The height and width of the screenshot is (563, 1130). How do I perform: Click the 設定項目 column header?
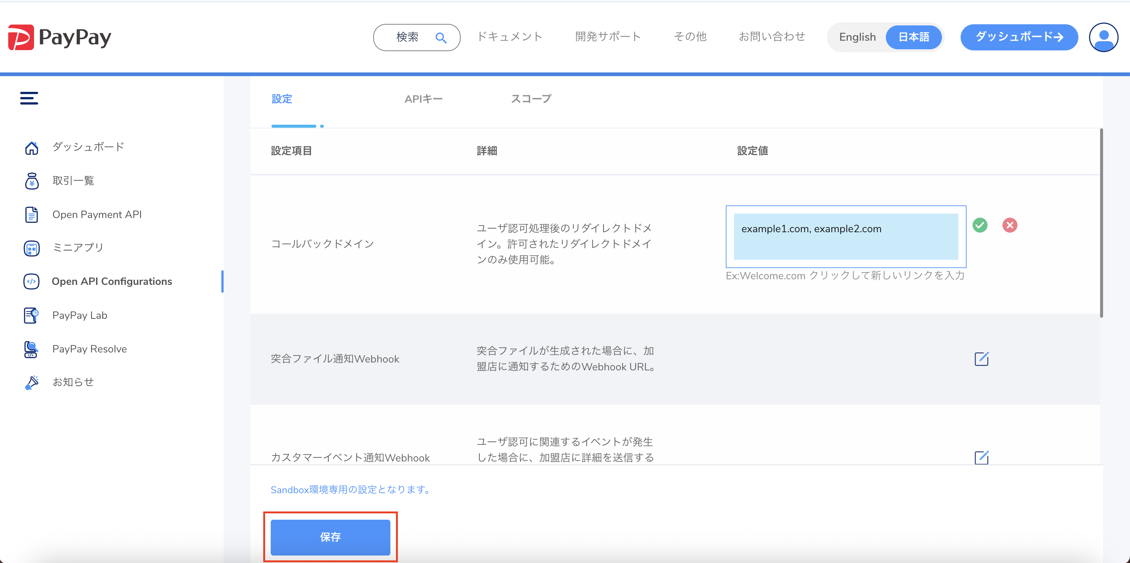point(291,151)
